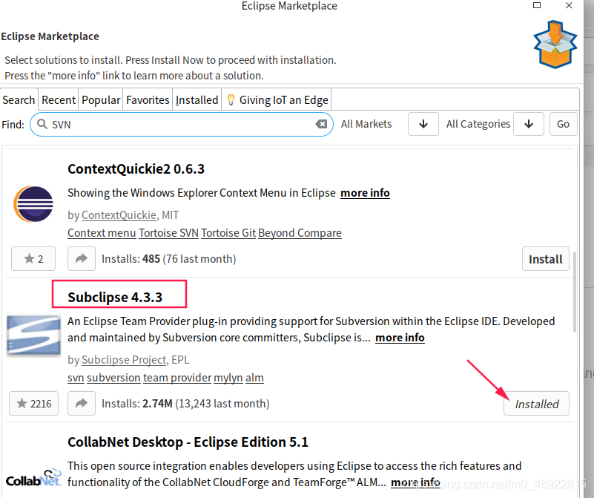594x498 pixels.
Task: Click the star favorite button for ContextQuickie2
Action: [34, 259]
